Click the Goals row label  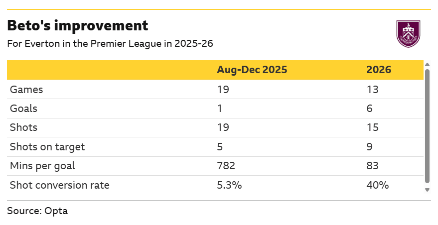coord(24,109)
